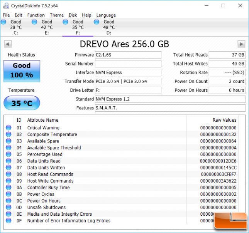
Task: Click the Firmware field C2.1.6S
Action: click(128, 55)
